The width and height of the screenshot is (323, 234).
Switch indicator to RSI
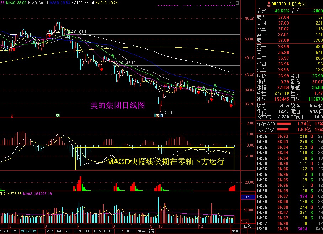click(x=42, y=231)
